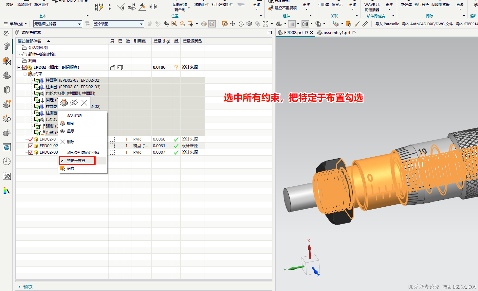The height and width of the screenshot is (291, 478).
Task: Click the 导入 Parasolid button
Action: (x=387, y=24)
